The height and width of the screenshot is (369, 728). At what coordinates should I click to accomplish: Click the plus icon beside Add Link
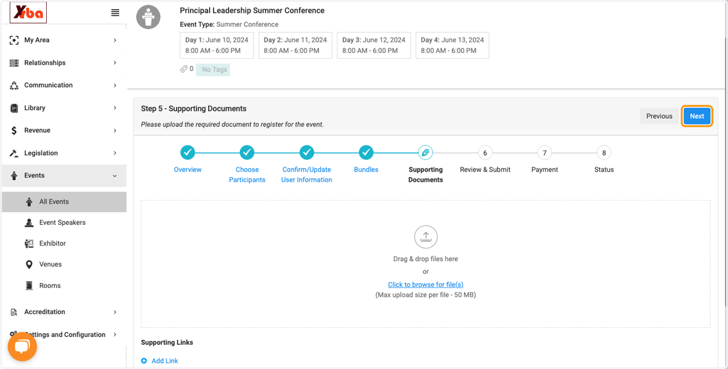click(x=144, y=361)
